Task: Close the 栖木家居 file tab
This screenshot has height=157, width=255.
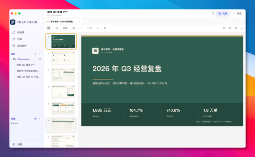Action: pos(79,22)
